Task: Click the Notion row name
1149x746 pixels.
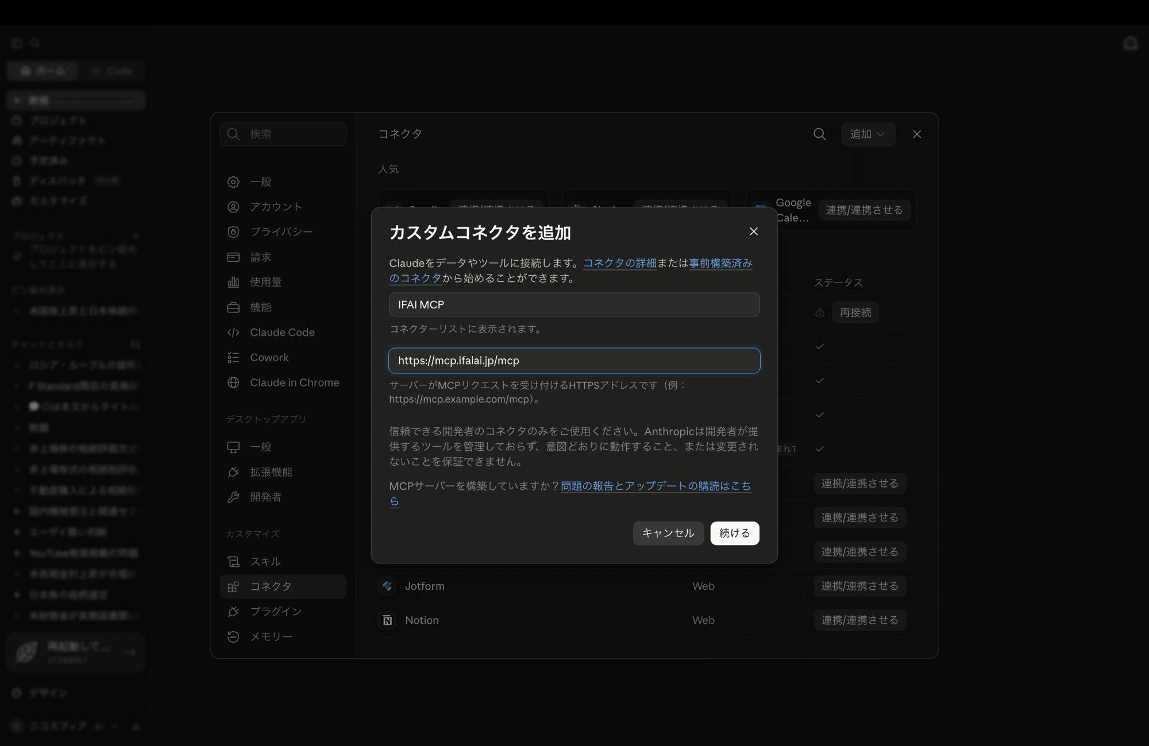Action: [422, 620]
